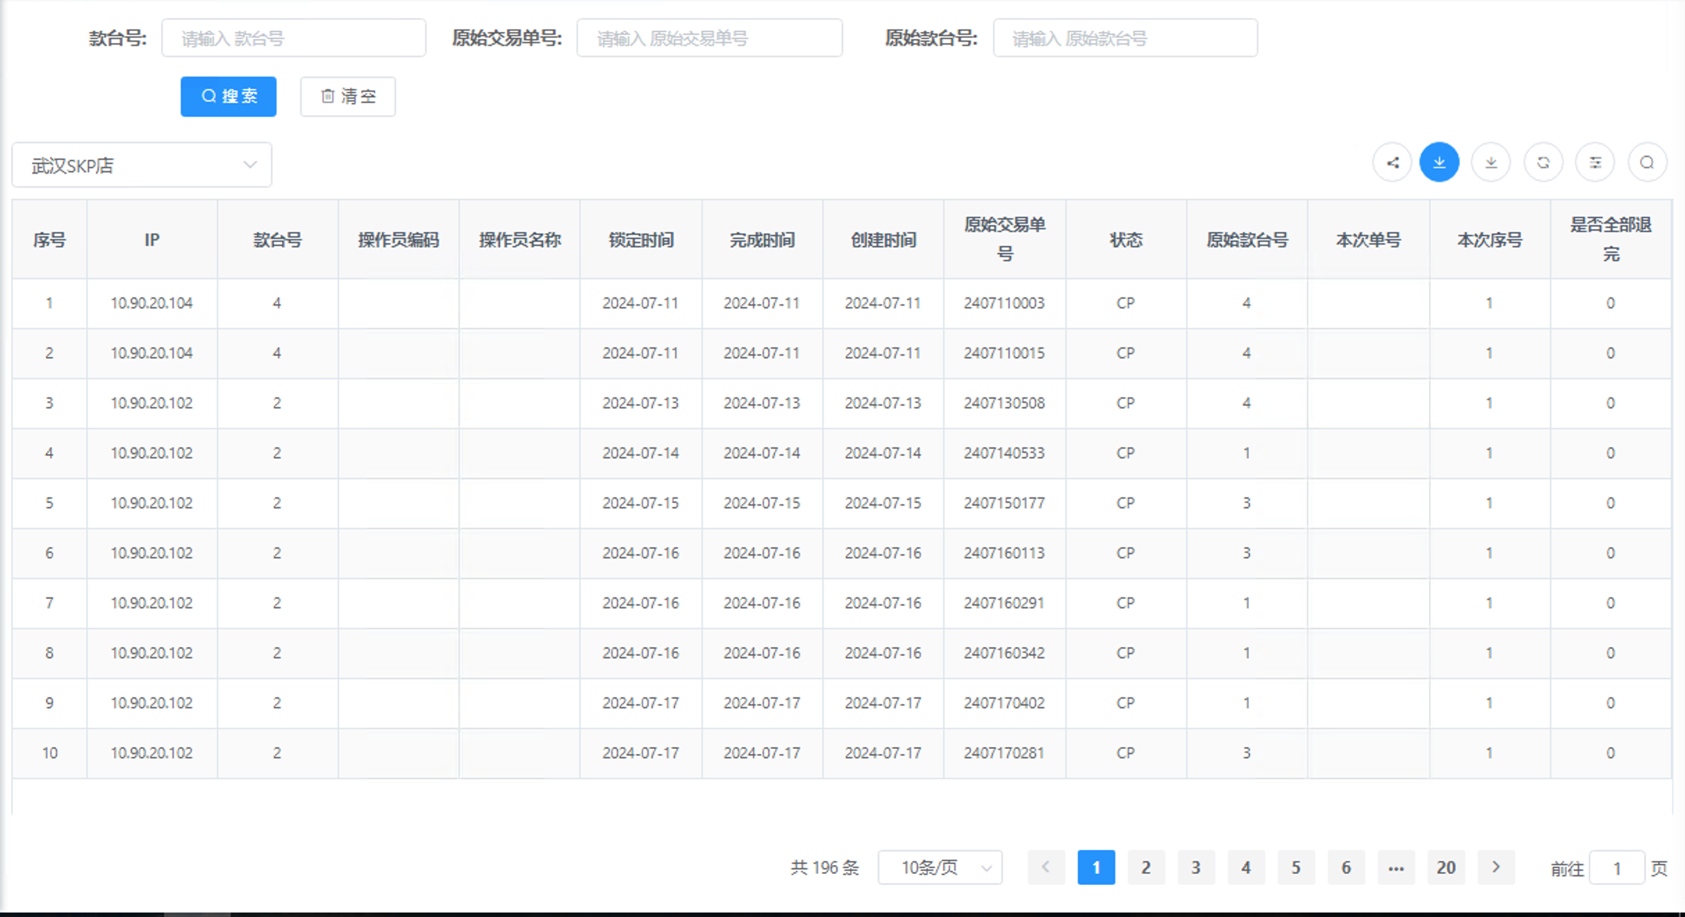1685x917 pixels.
Task: Click the 原始交易单号 input field
Action: 709,38
